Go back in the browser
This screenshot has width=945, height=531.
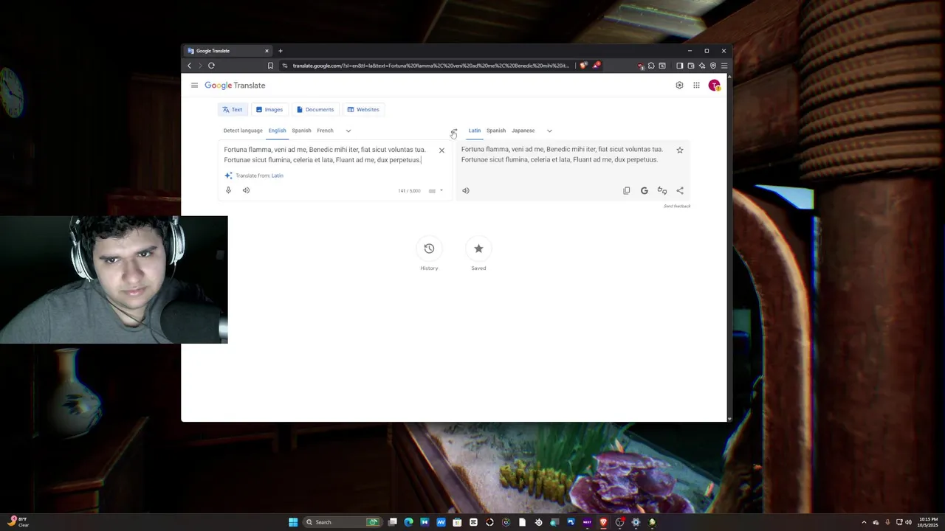189,66
